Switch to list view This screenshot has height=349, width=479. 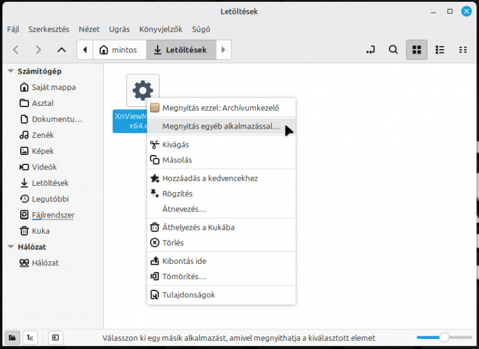[x=440, y=50]
